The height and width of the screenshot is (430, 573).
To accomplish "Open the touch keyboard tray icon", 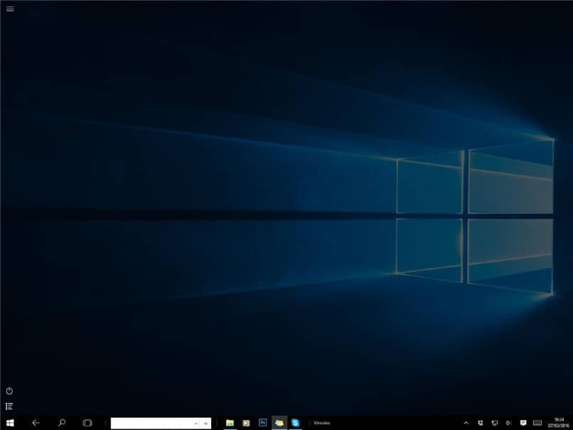I will (537, 423).
